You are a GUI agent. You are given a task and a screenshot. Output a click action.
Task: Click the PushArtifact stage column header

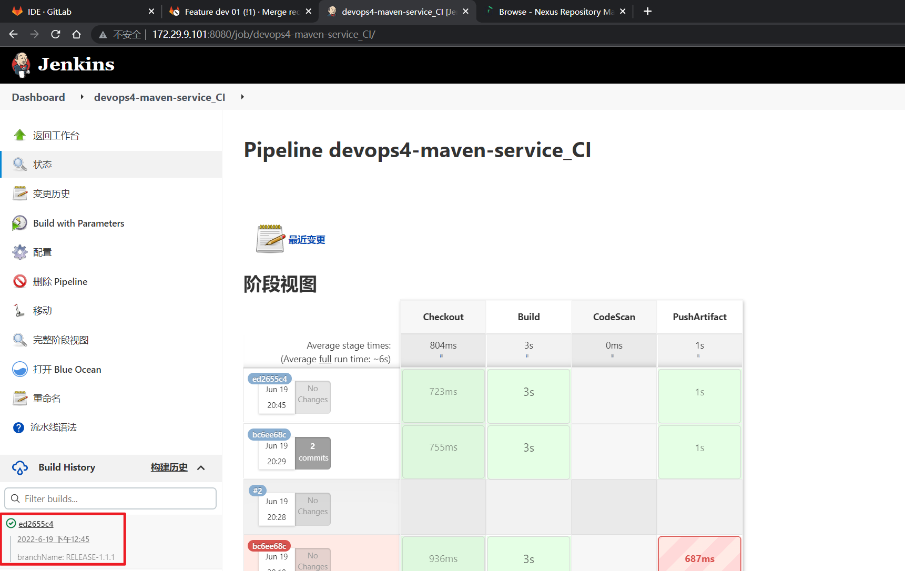pos(699,317)
